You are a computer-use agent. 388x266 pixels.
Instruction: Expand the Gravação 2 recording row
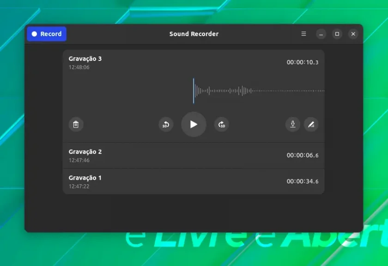pyautogui.click(x=194, y=156)
